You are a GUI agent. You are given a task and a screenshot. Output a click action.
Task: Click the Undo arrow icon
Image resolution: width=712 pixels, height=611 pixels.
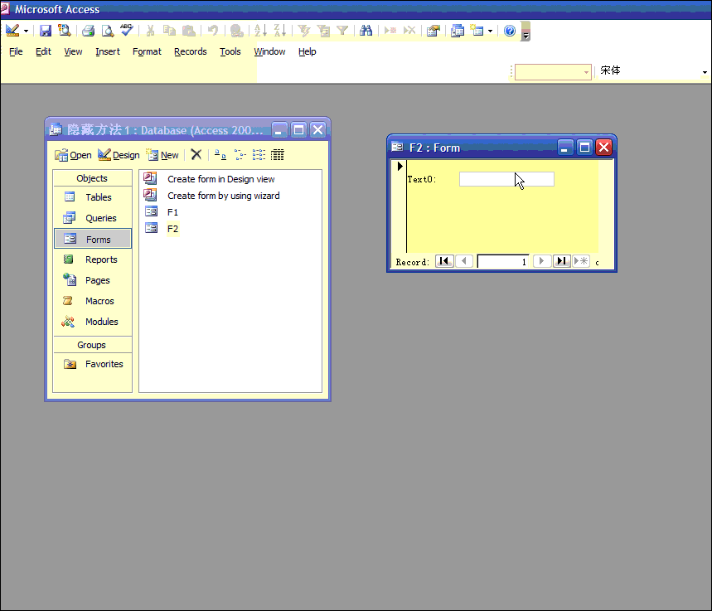(x=212, y=31)
